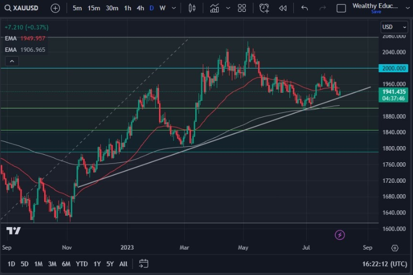Select the 5m timeframe
Image resolution: width=413 pixels, height=275 pixels.
(77, 8)
